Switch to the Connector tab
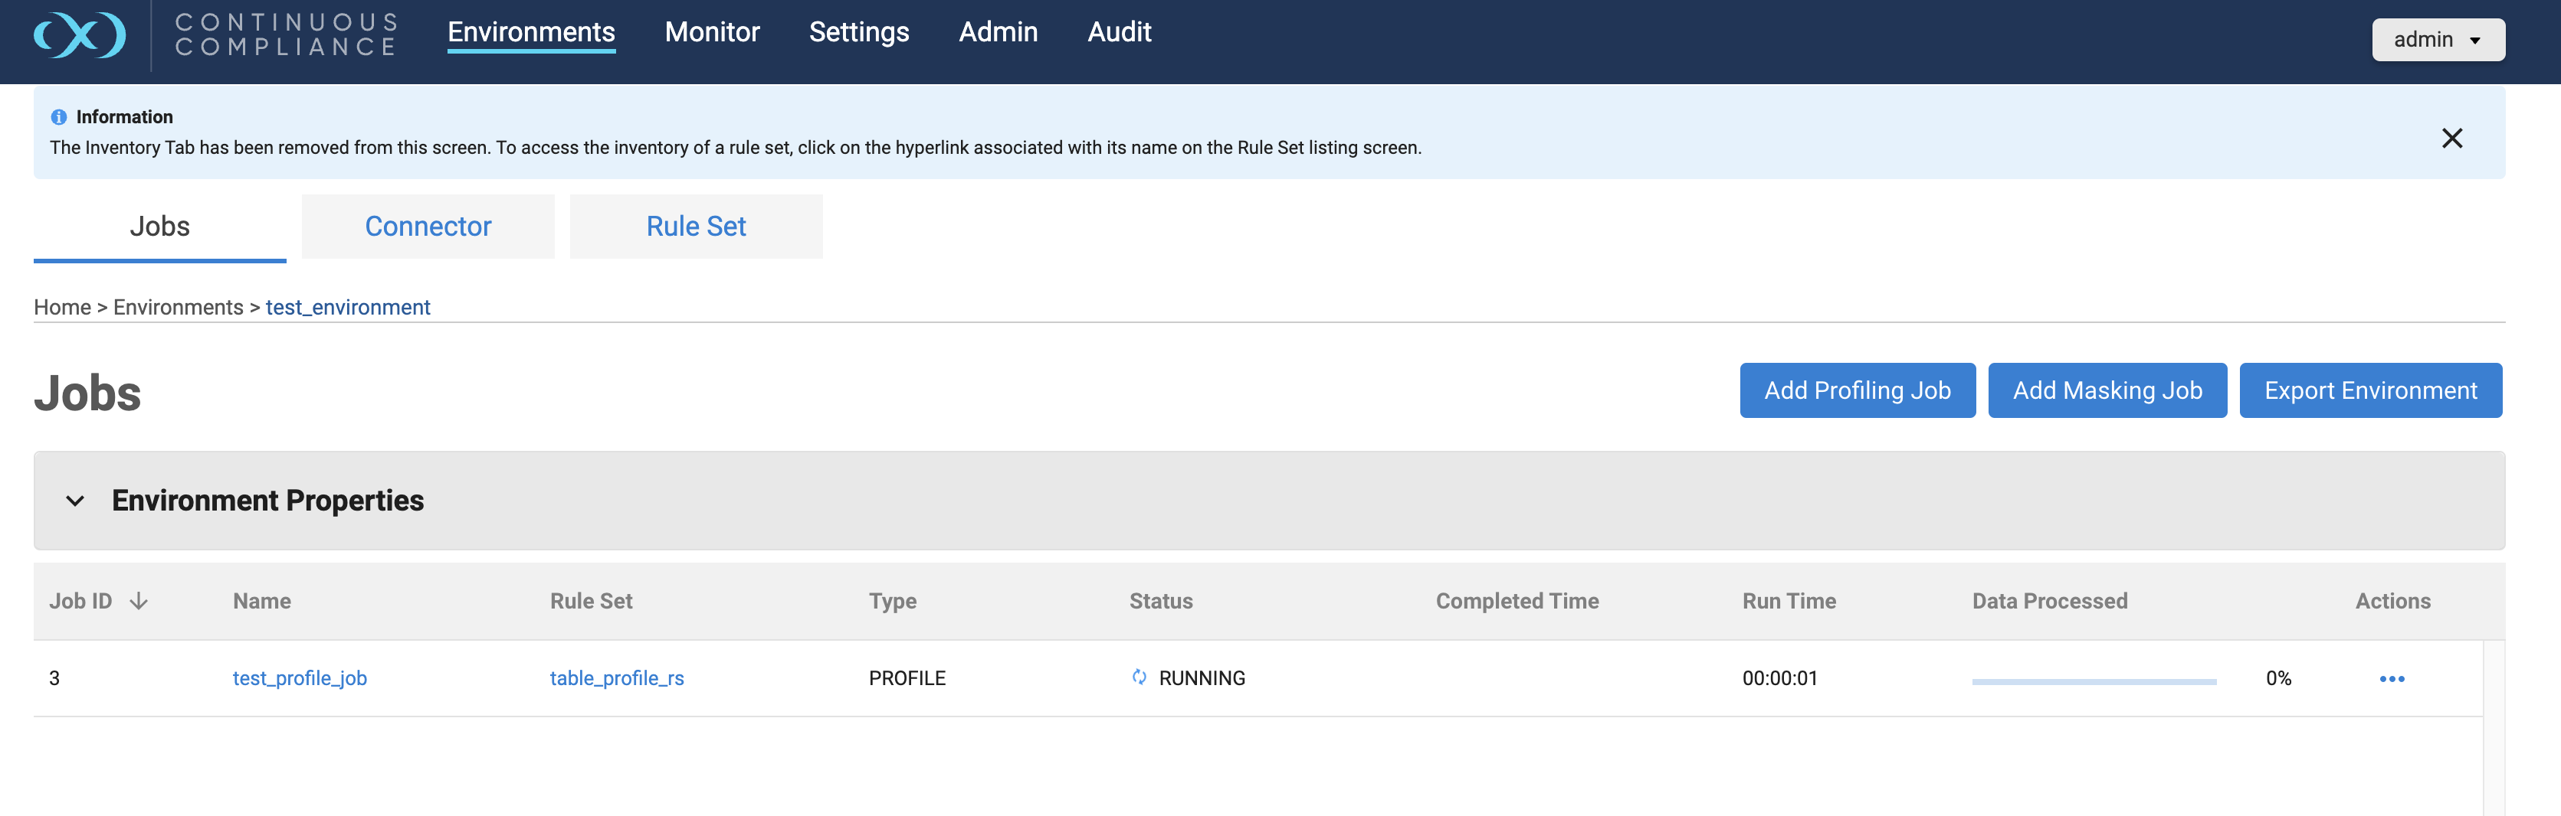The width and height of the screenshot is (2561, 816). coord(428,227)
